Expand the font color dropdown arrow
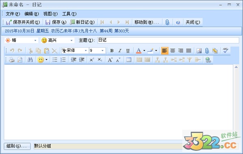Image resolution: width=243 pixels, height=154 pixels. 144,51
